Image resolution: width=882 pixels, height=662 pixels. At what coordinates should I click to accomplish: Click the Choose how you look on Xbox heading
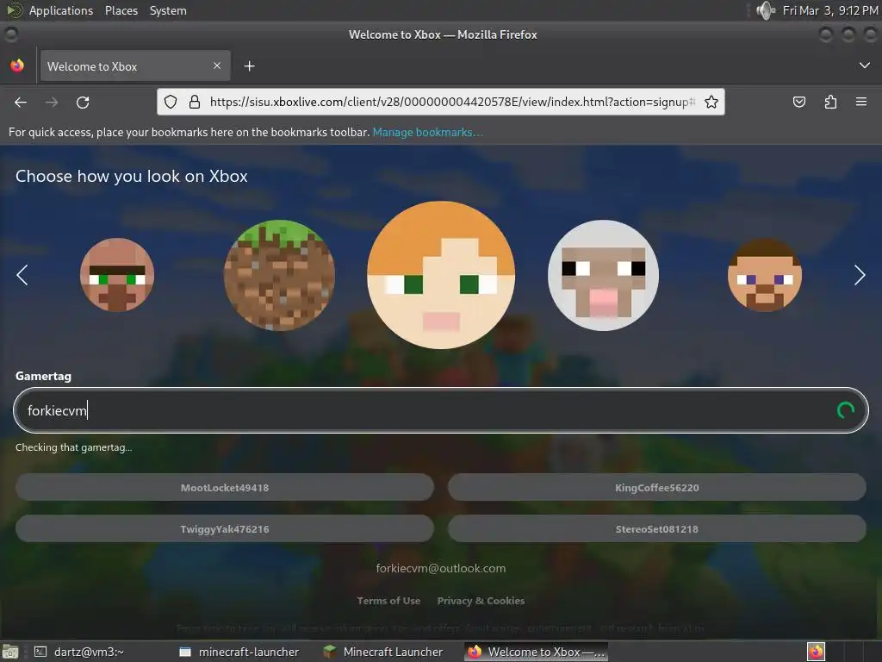coord(132,176)
